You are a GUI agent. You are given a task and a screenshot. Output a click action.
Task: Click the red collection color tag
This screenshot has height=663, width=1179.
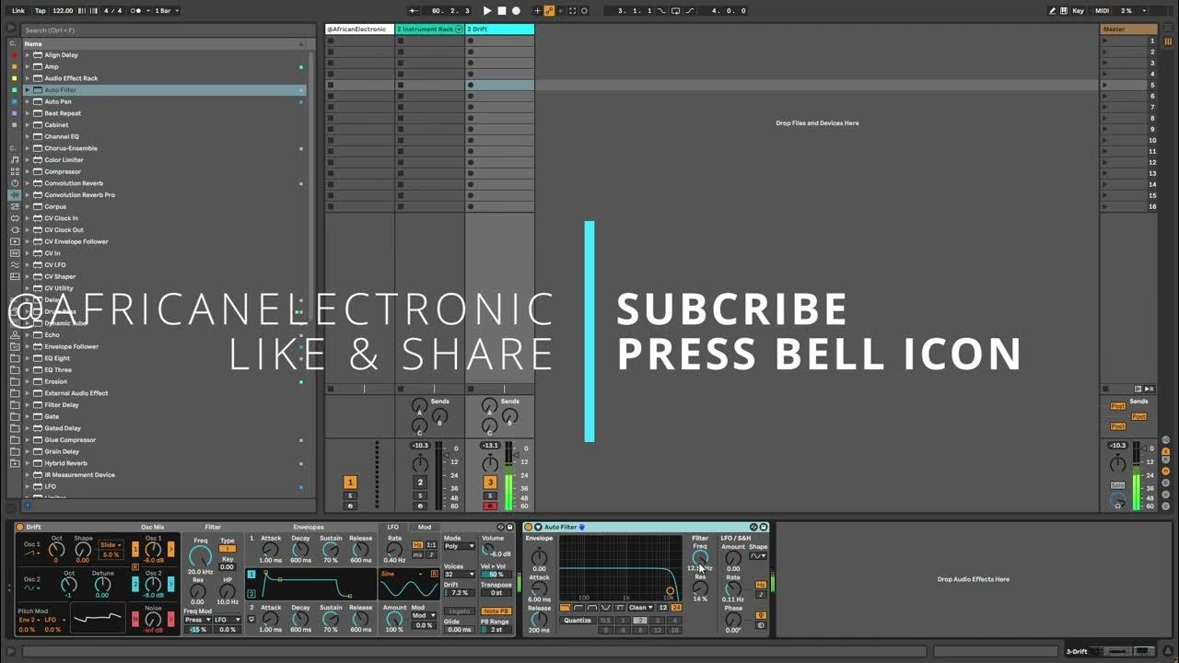pyautogui.click(x=14, y=55)
